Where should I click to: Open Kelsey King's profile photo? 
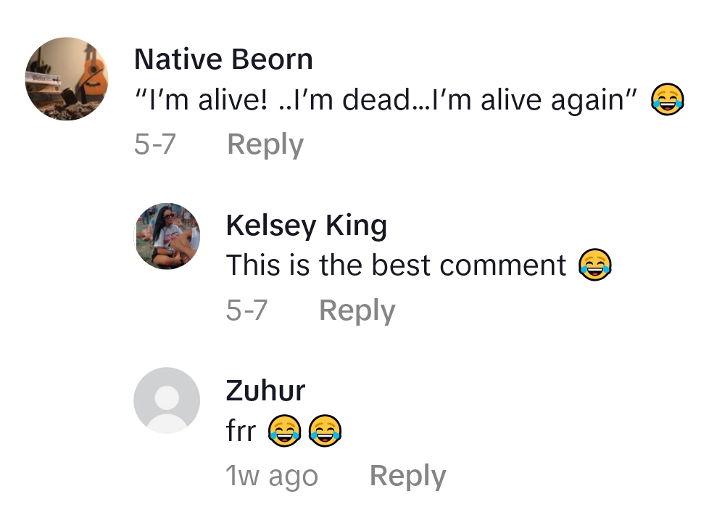pos(167,236)
